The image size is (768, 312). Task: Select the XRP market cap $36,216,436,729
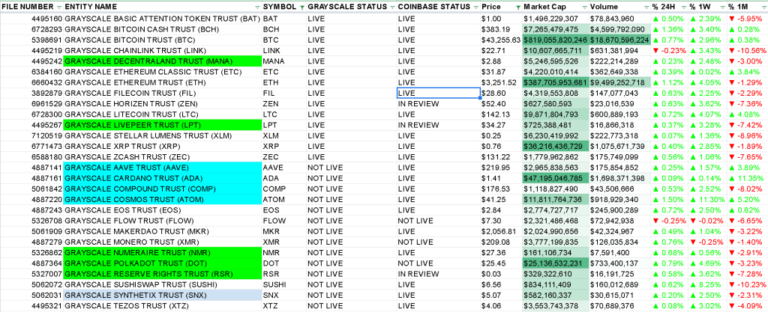point(556,146)
